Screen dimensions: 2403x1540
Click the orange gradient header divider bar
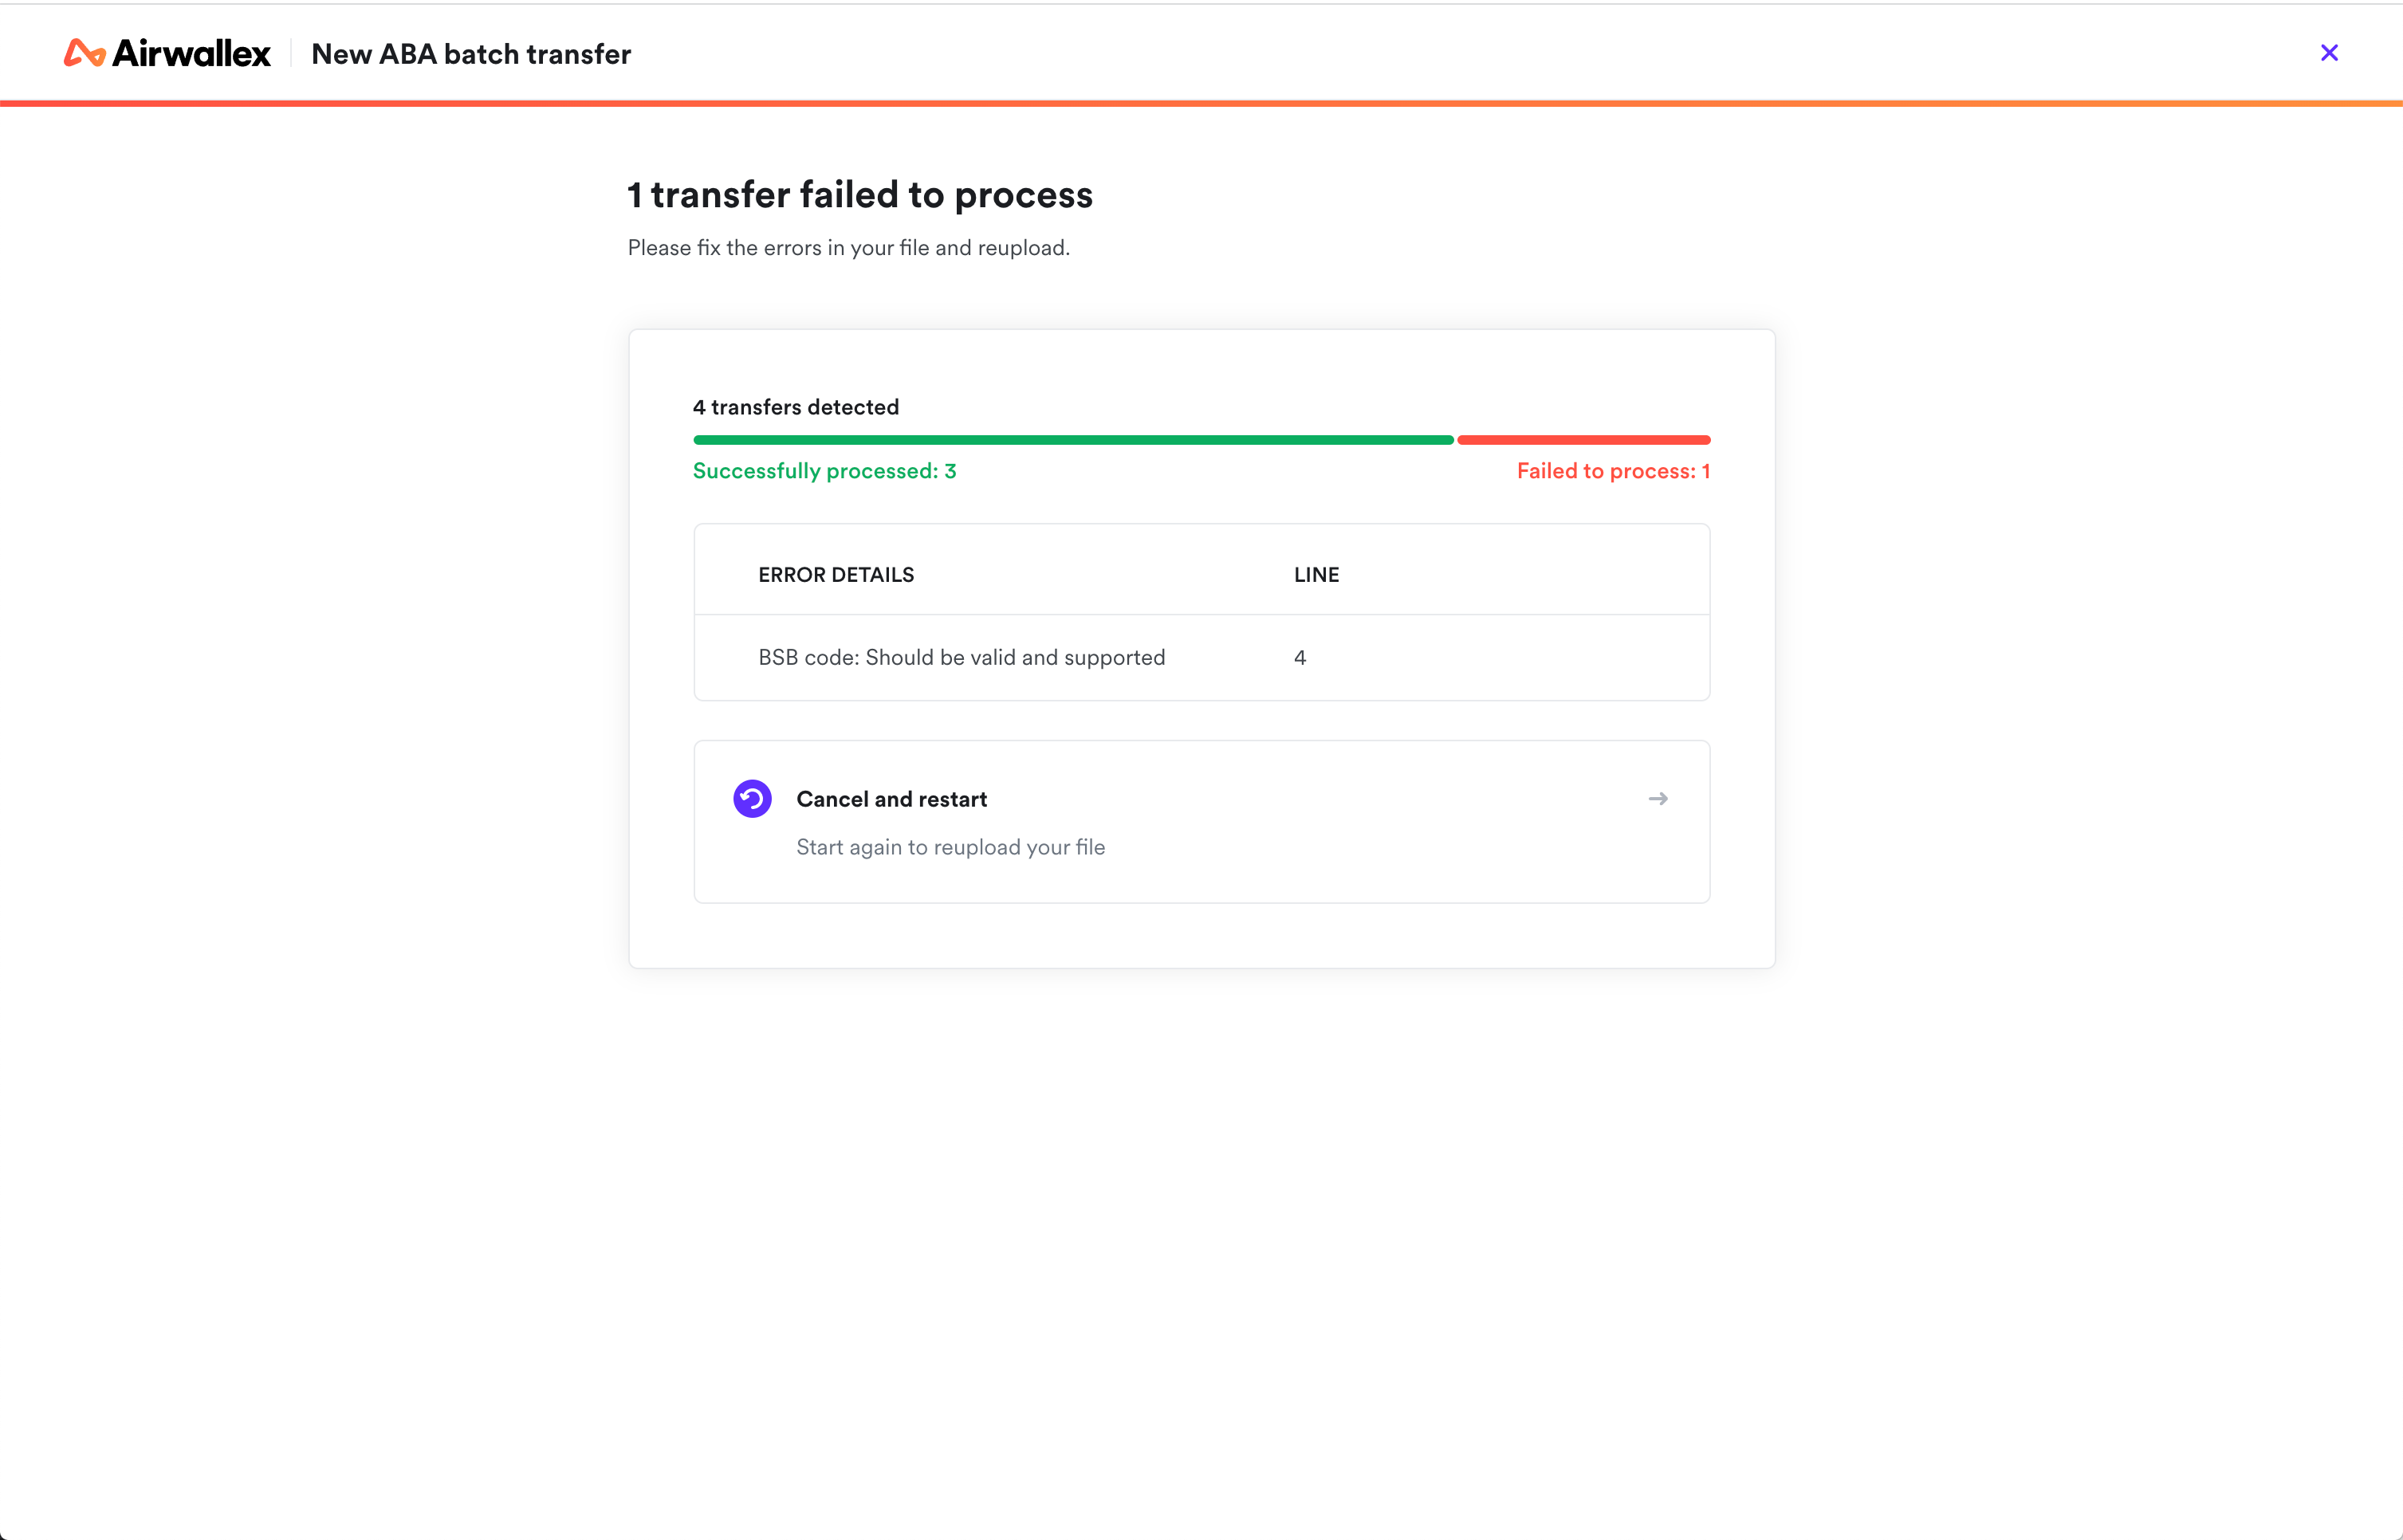pos(1201,103)
